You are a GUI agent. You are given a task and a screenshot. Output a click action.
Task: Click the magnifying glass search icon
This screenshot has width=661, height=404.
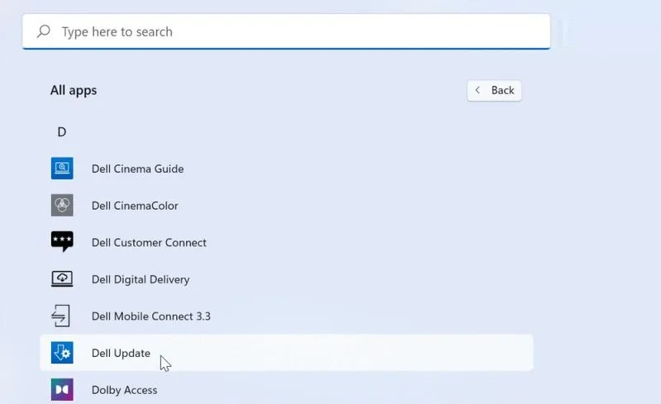(44, 31)
